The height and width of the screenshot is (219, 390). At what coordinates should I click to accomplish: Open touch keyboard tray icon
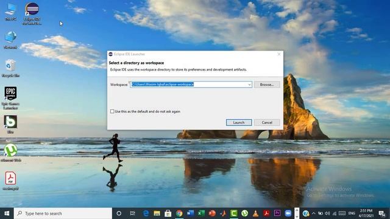(342, 214)
